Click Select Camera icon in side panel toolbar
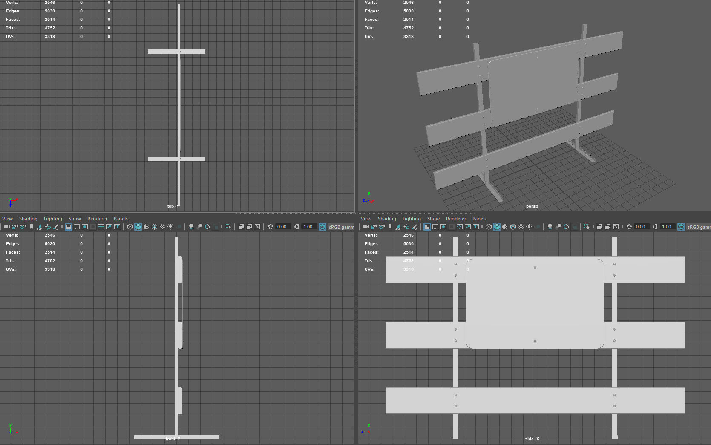This screenshot has height=445, width=711. tap(366, 227)
